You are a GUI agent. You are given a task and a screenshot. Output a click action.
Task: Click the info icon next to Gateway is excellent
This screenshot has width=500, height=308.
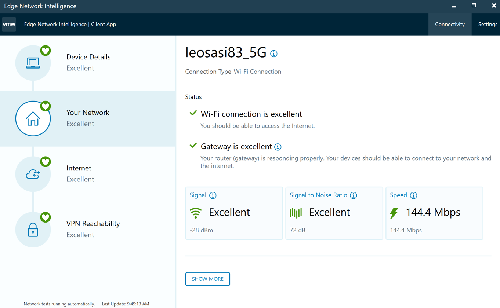[278, 147]
